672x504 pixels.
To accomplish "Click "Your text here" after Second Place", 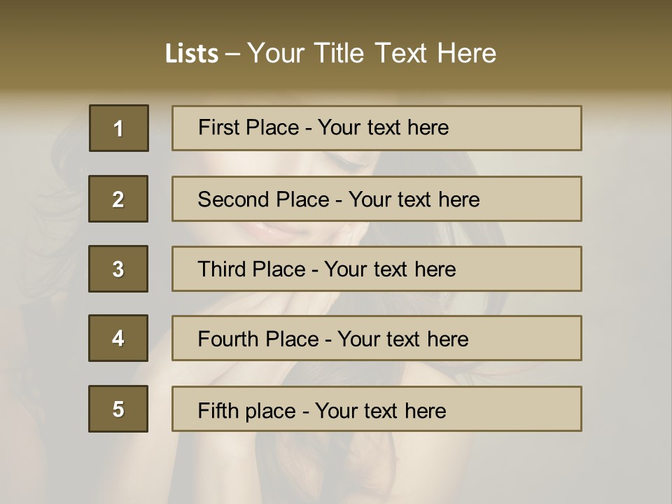I will [x=414, y=199].
